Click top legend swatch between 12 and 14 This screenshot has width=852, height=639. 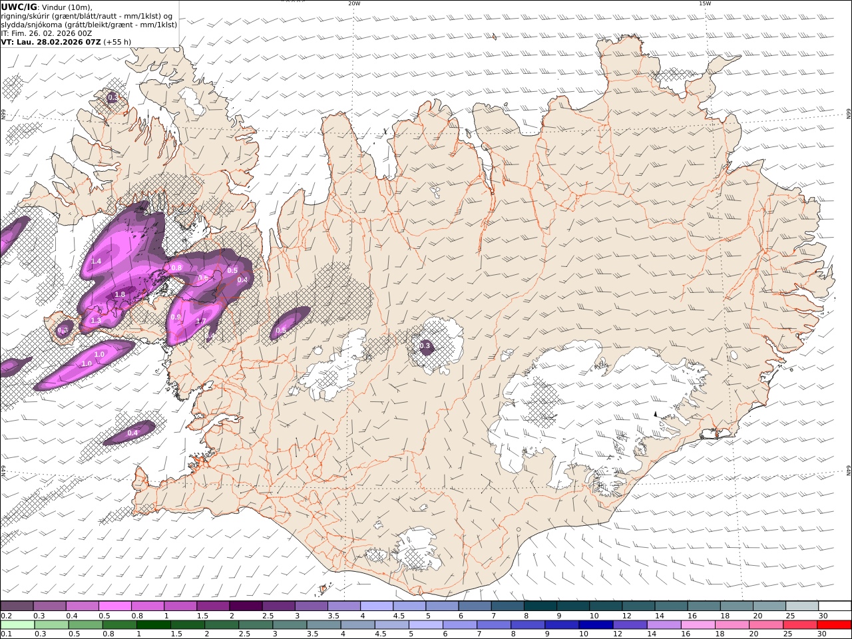coord(638,606)
